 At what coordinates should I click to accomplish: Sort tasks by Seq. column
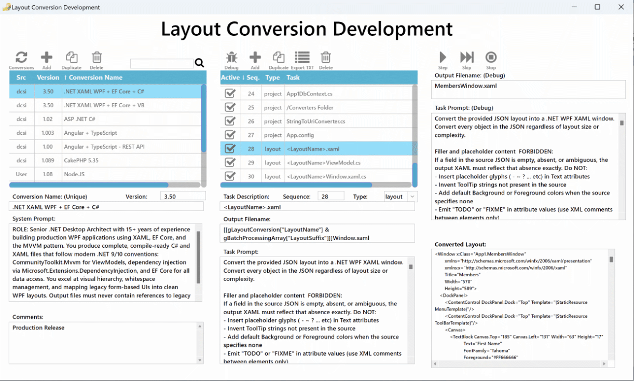pyautogui.click(x=253, y=77)
